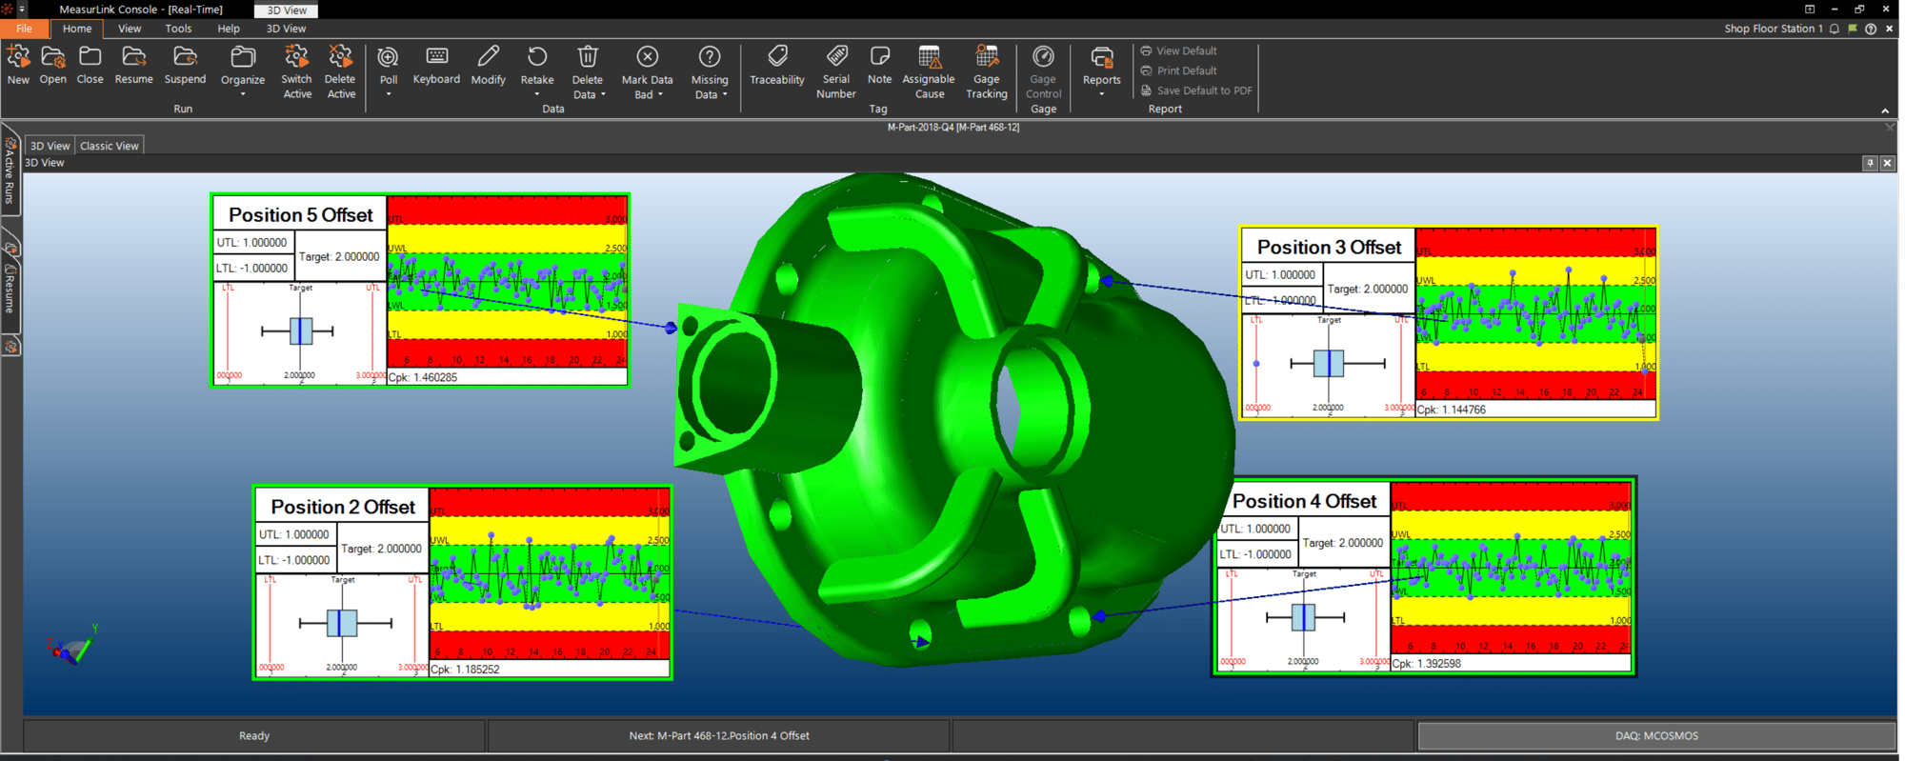Screen dimensions: 1905x761
Task: Close the 3D View panel
Action: 1887,163
